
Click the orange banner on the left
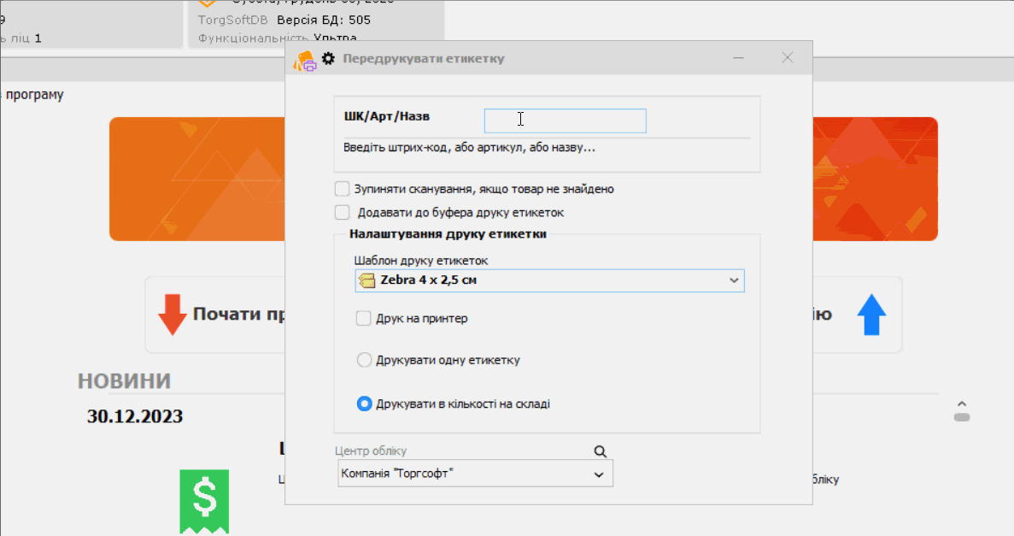tap(196, 180)
